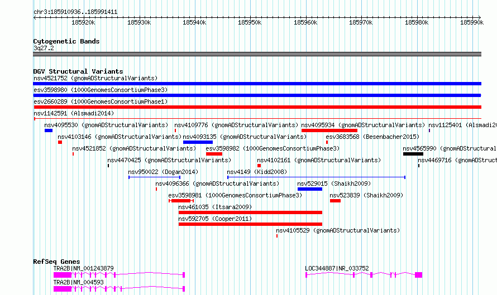Viewport: 497px width, 295px height.
Task: Select the nsv4095934 red variant bar
Action: tap(329, 130)
